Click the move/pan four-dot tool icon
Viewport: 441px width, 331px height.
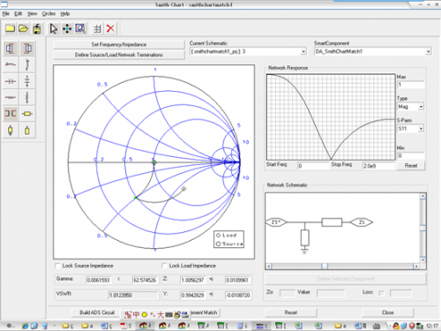pos(67,28)
